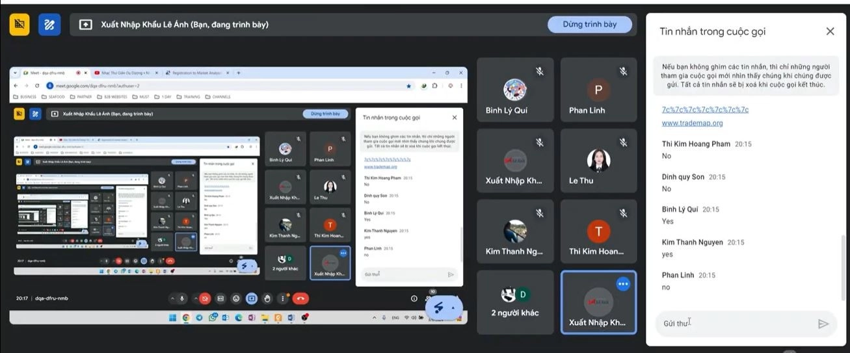850x353 pixels.
Task: Expand the microphone options chevron
Action: click(x=172, y=298)
